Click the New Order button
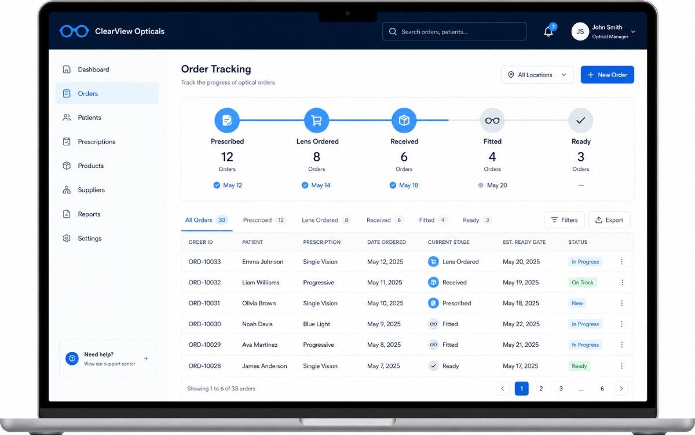The width and height of the screenshot is (695, 435). 608,75
